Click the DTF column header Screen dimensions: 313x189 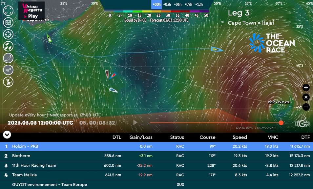(x=305, y=137)
